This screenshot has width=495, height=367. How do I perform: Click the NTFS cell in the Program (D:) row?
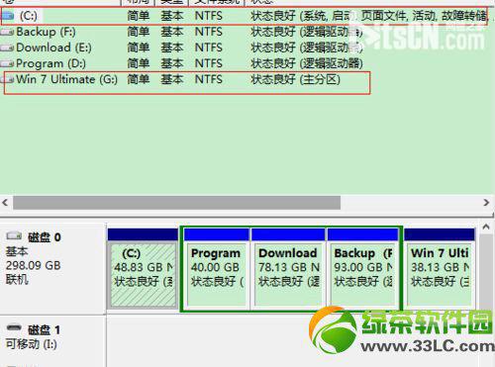[x=209, y=63]
